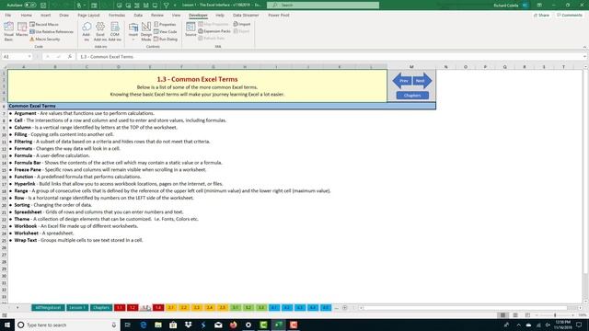Click XML Import

click(242, 24)
